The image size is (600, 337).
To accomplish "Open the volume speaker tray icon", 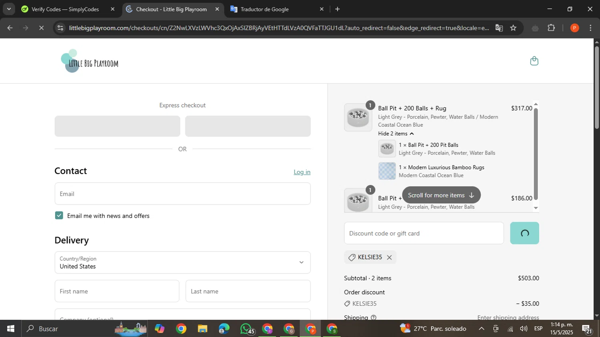I will (524, 329).
